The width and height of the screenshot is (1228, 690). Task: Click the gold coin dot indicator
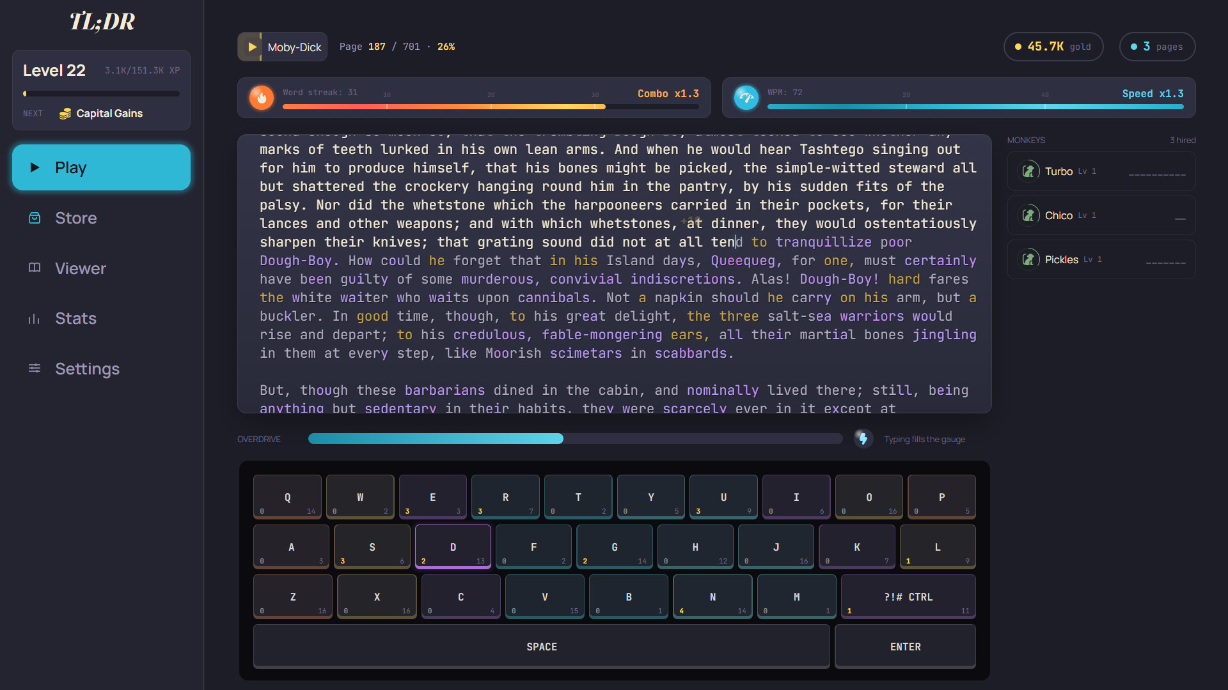pos(1018,47)
